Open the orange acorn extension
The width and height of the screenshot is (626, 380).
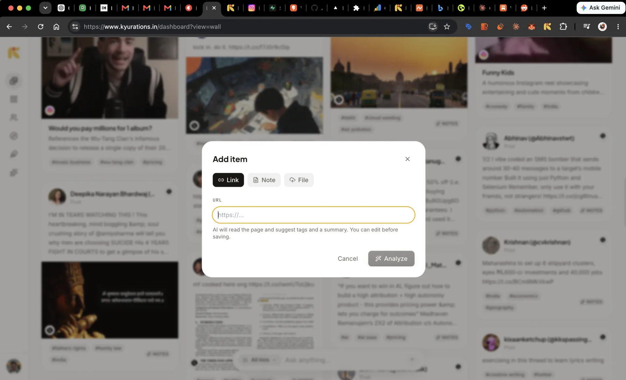500,27
